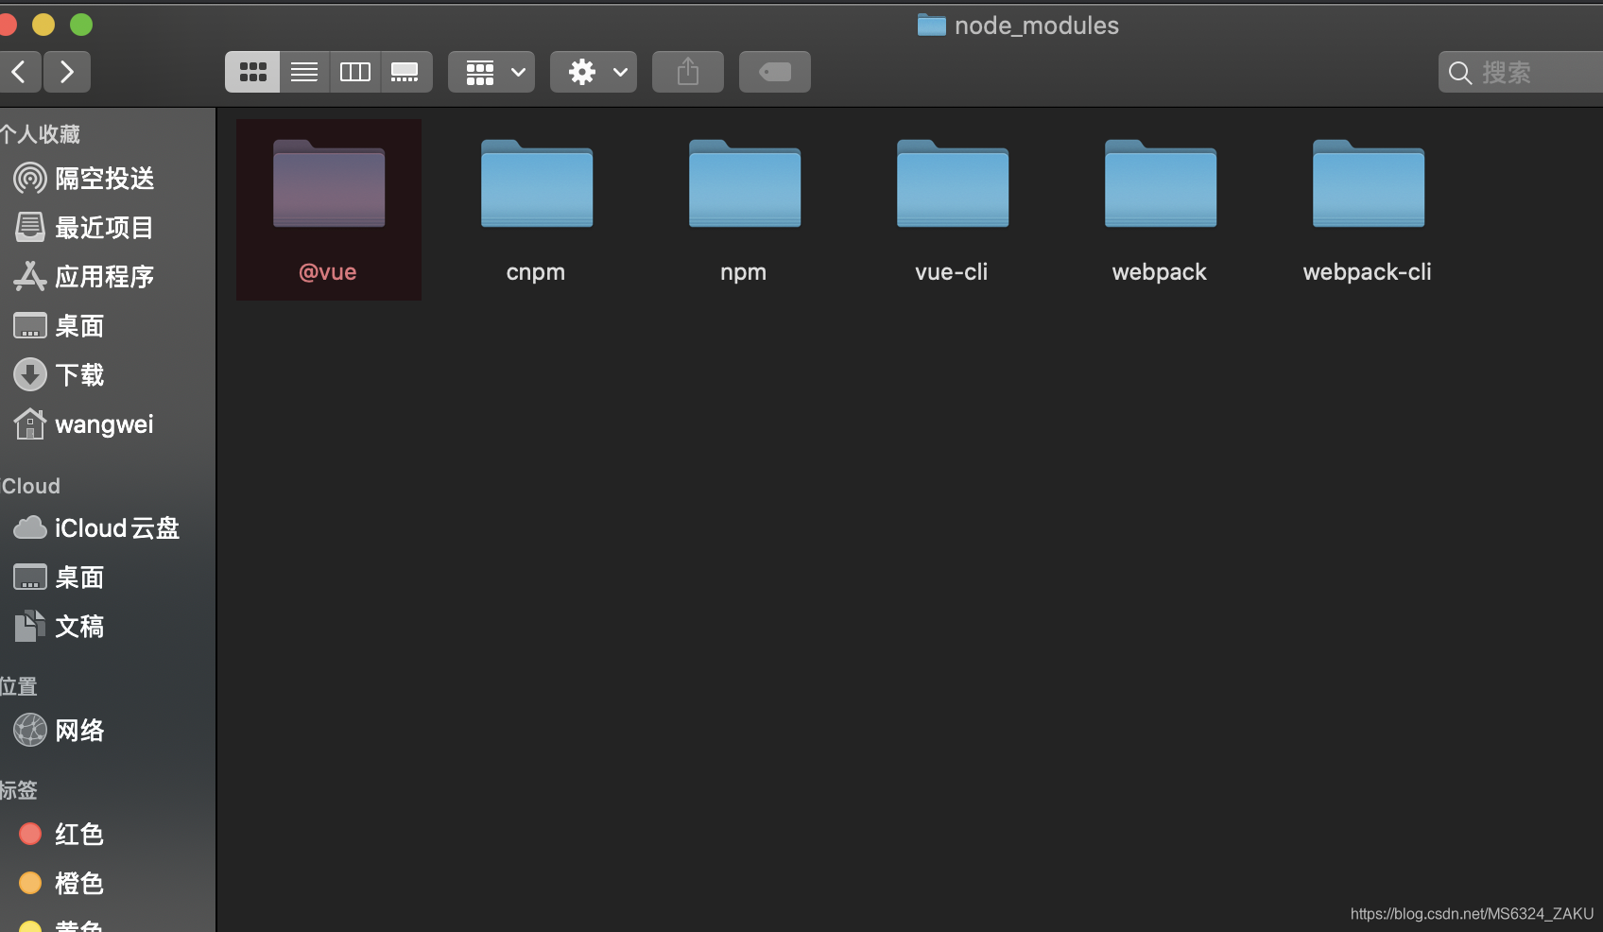Switch to column view
Image resolution: width=1603 pixels, height=932 pixels.
[355, 72]
